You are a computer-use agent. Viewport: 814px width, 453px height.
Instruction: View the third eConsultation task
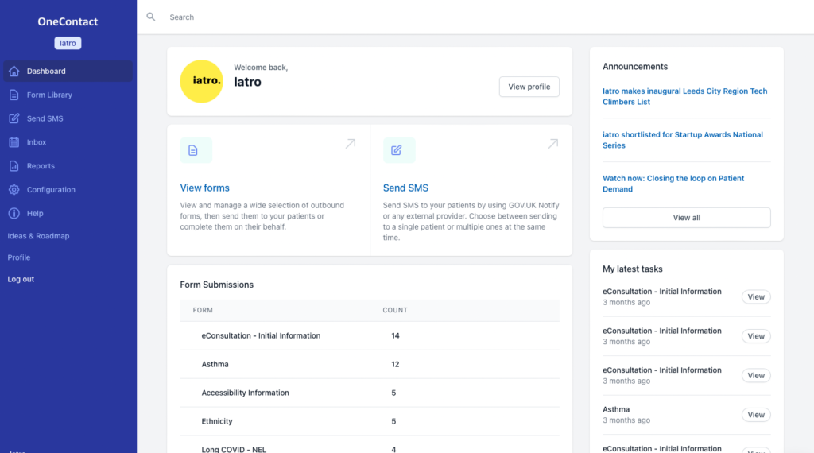756,376
